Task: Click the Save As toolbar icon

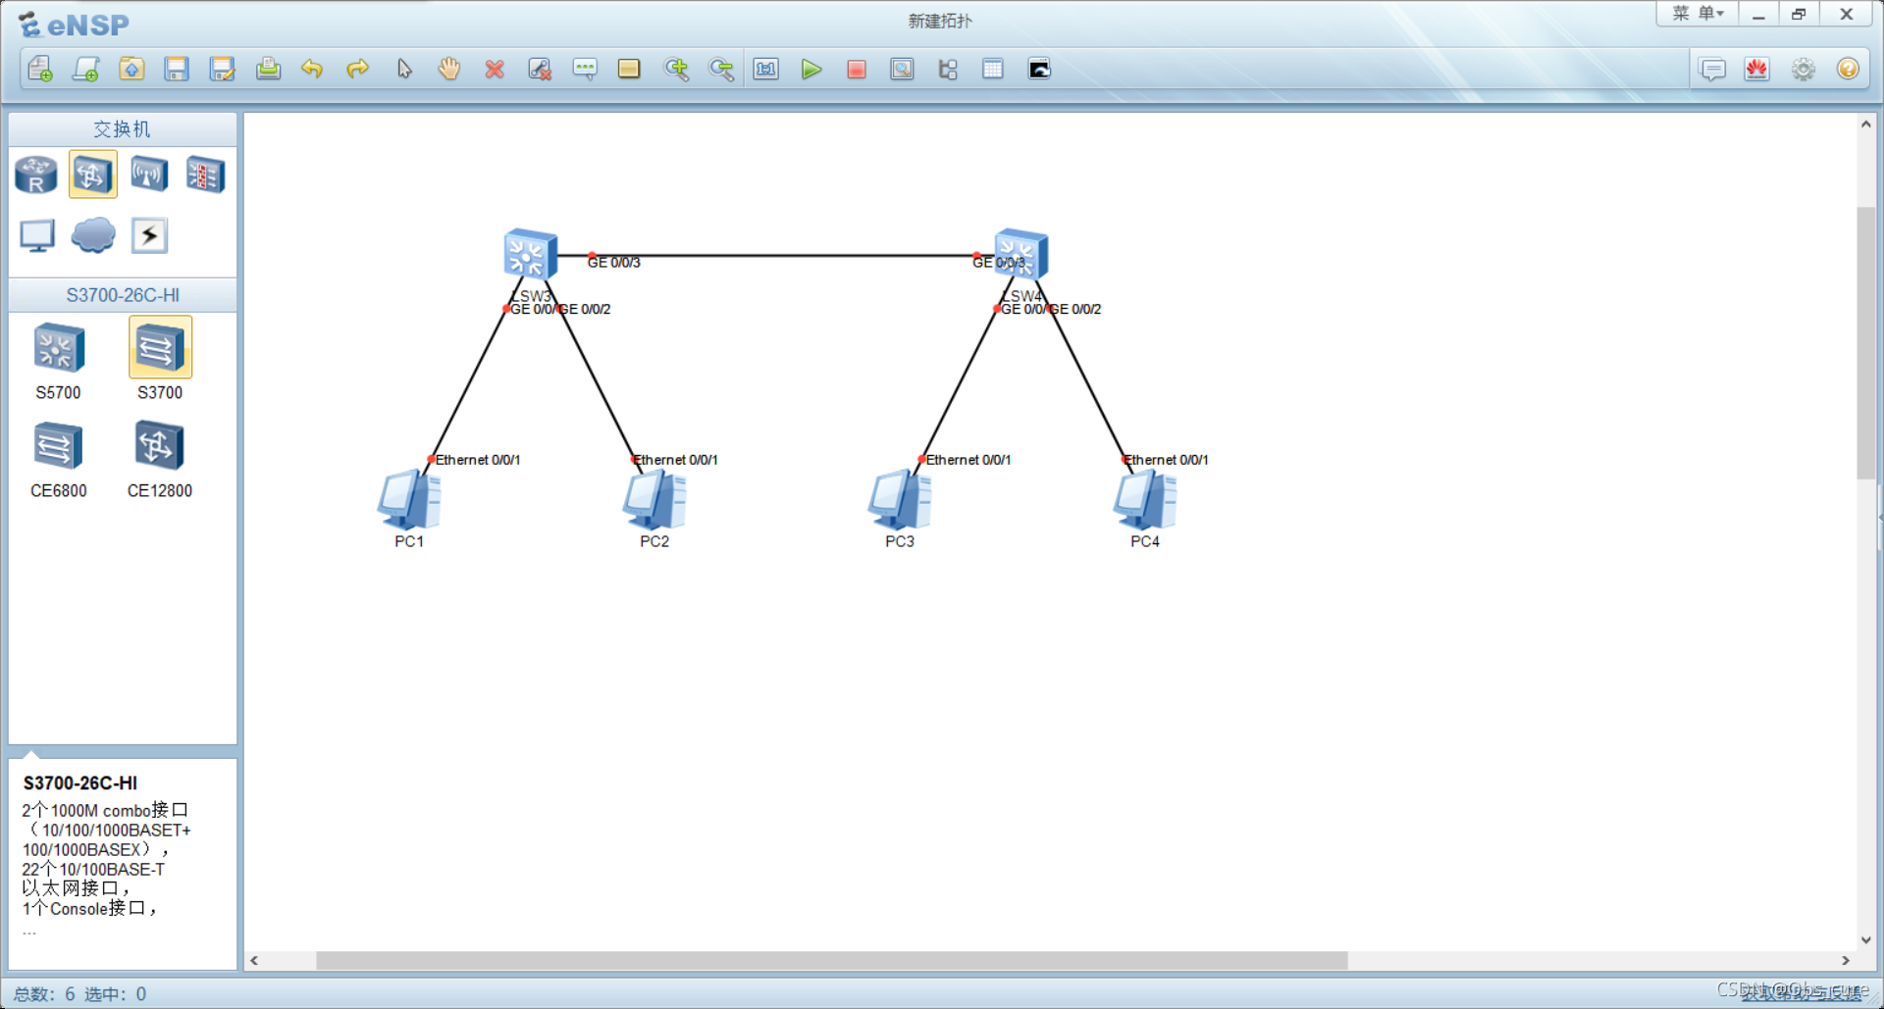Action: click(223, 69)
